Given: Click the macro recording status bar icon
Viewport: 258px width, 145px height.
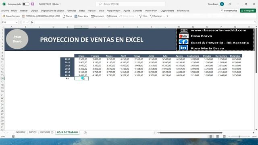Looking at the screenshot, I should (13, 137).
